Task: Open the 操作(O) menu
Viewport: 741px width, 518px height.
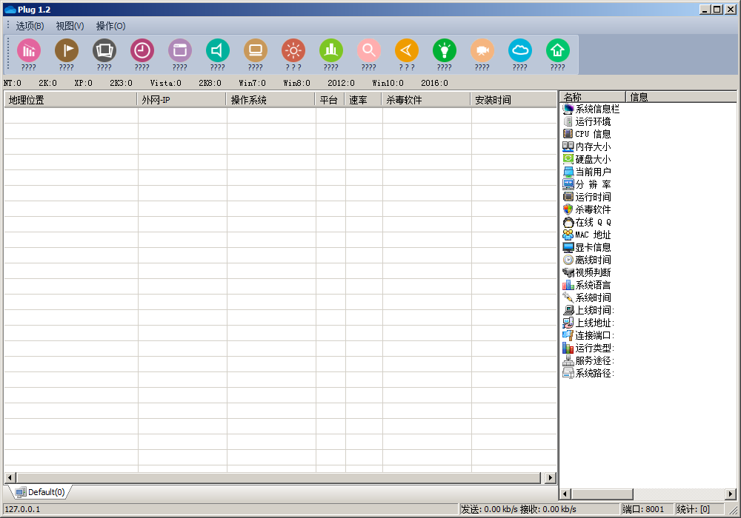Action: tap(110, 26)
